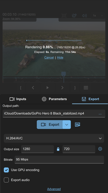Click the render queue icon next to Export

pyautogui.click(x=77, y=125)
